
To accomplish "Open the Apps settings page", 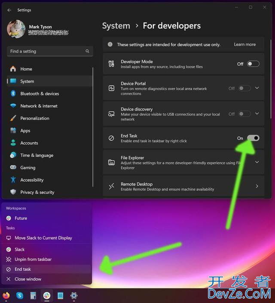I will 50,131.
